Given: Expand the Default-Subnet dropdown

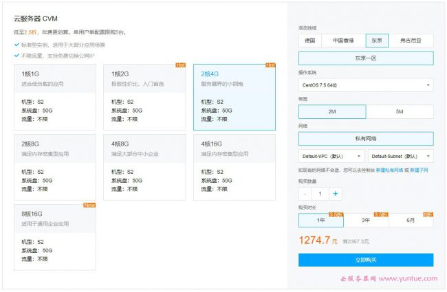Looking at the screenshot, I should [x=400, y=156].
